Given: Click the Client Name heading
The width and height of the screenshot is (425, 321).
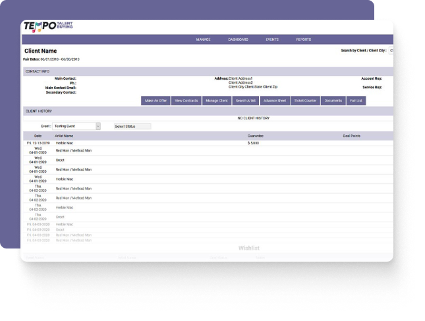Looking at the screenshot, I should [41, 51].
